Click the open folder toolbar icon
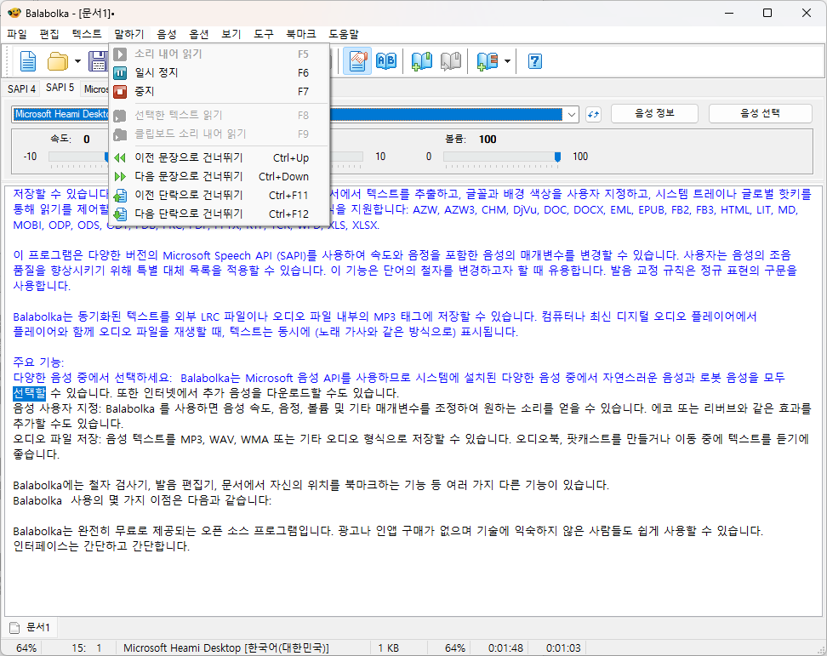 click(x=58, y=61)
